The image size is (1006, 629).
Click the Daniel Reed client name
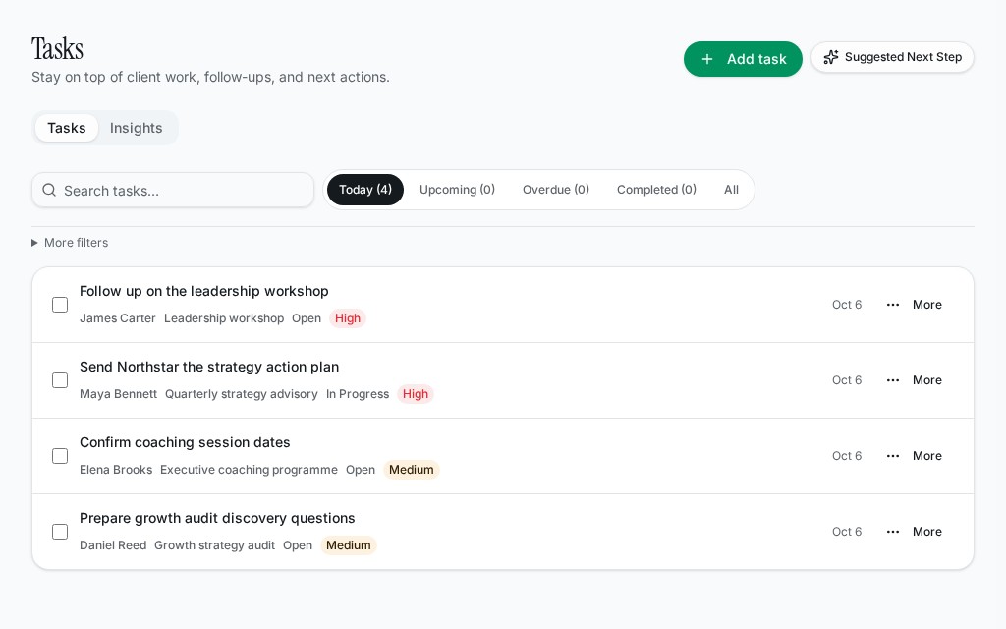(113, 545)
